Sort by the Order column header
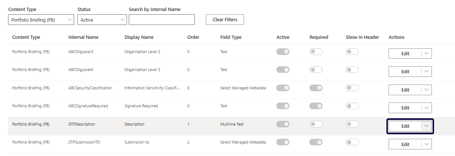 193,37
